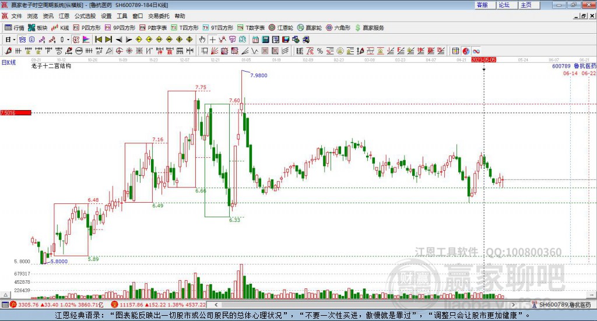Toggle the flag chart icon
Viewport: 597px width, 321px height.
(86, 40)
